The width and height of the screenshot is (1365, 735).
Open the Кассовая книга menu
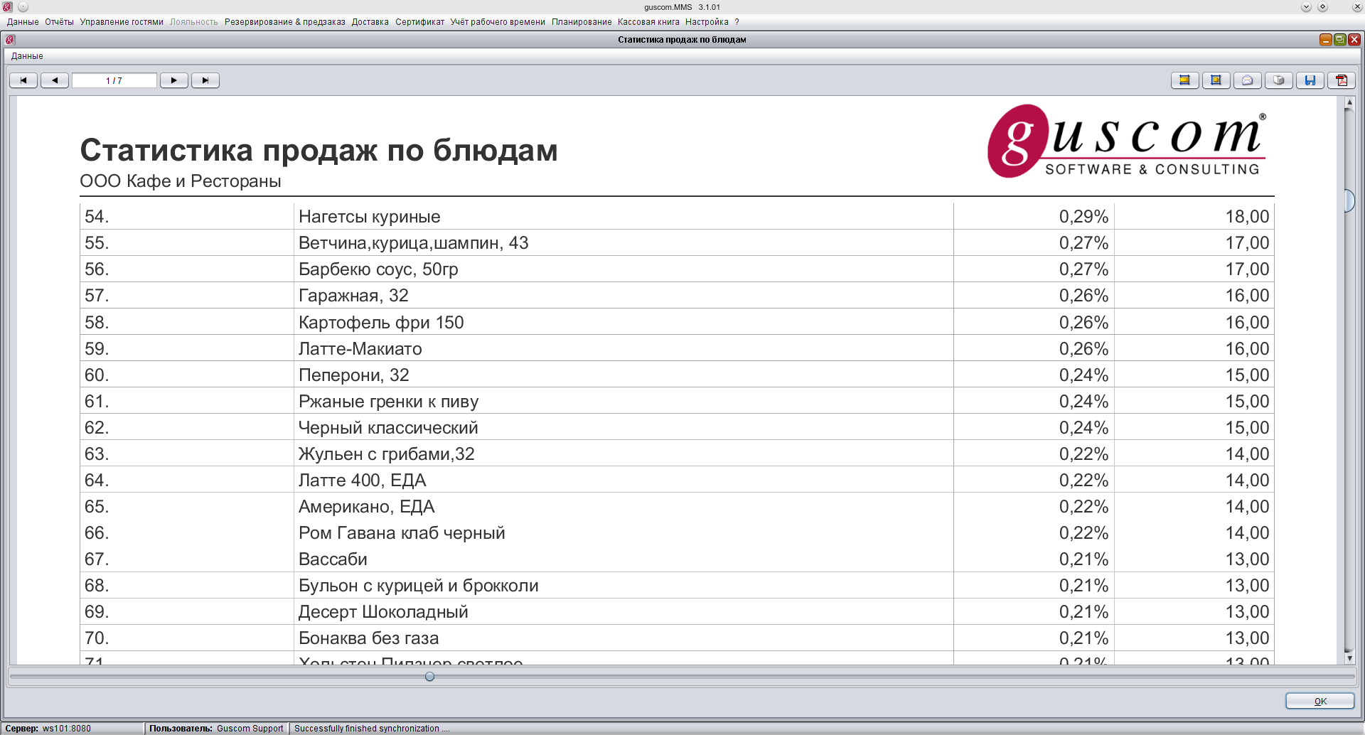[648, 22]
